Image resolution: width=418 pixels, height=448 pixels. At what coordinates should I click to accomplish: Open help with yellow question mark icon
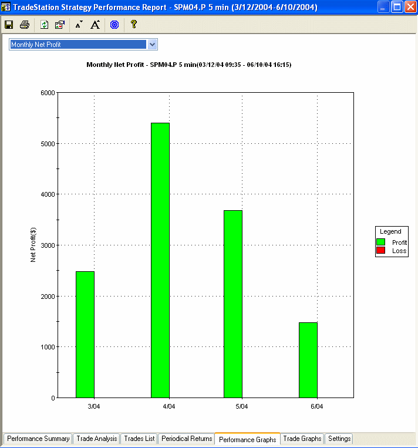tap(133, 24)
